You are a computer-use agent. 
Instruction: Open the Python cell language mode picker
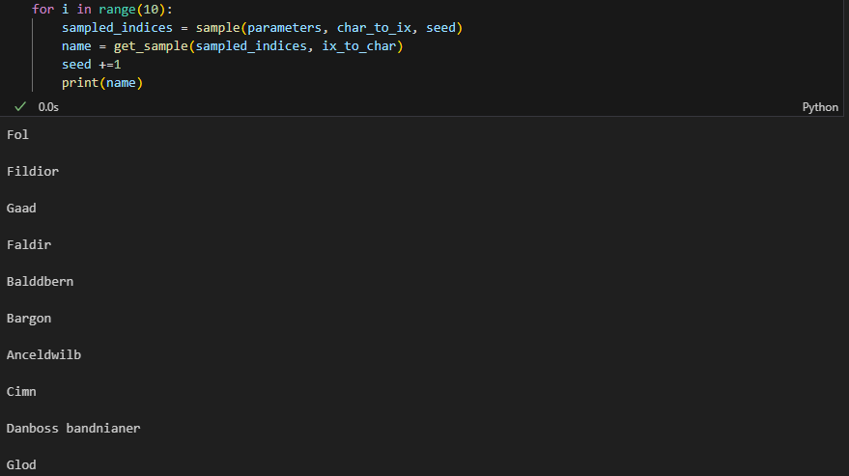pos(820,107)
